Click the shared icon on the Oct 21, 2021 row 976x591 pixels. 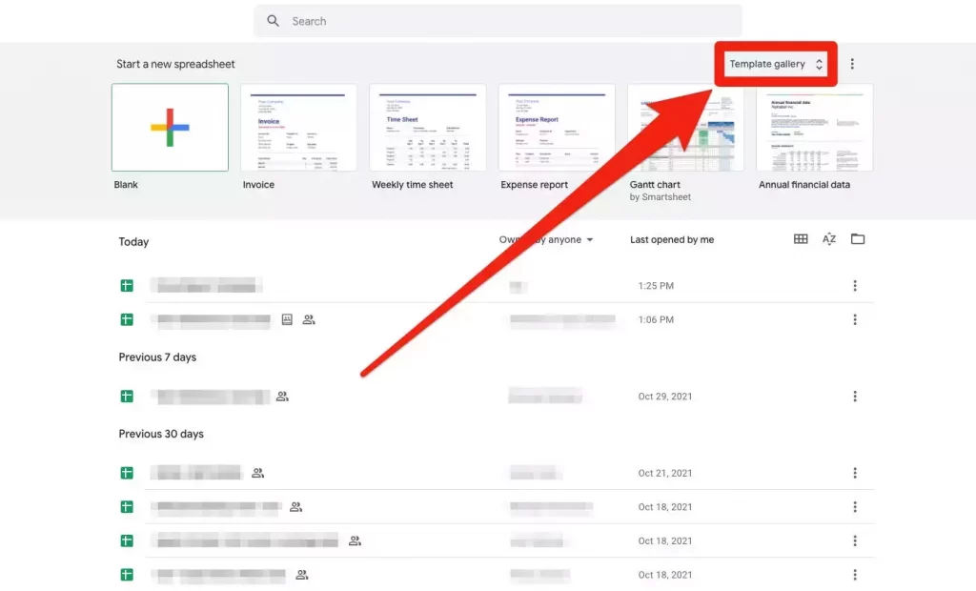(x=257, y=474)
